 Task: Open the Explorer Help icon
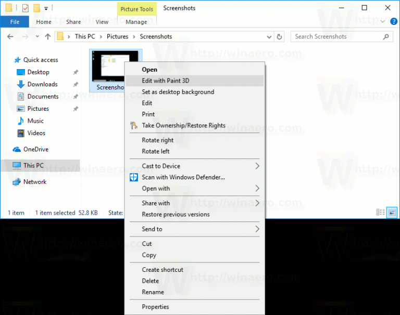tap(394, 22)
